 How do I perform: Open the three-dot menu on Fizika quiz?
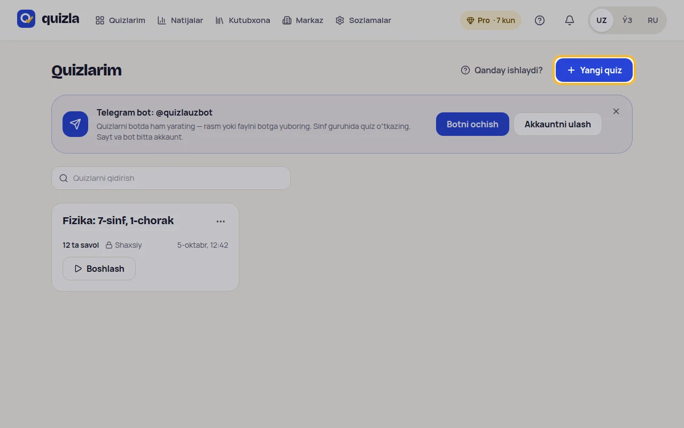point(221,221)
